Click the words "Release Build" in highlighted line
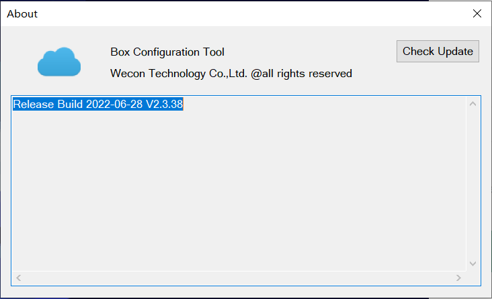The image size is (492, 299). click(x=48, y=105)
